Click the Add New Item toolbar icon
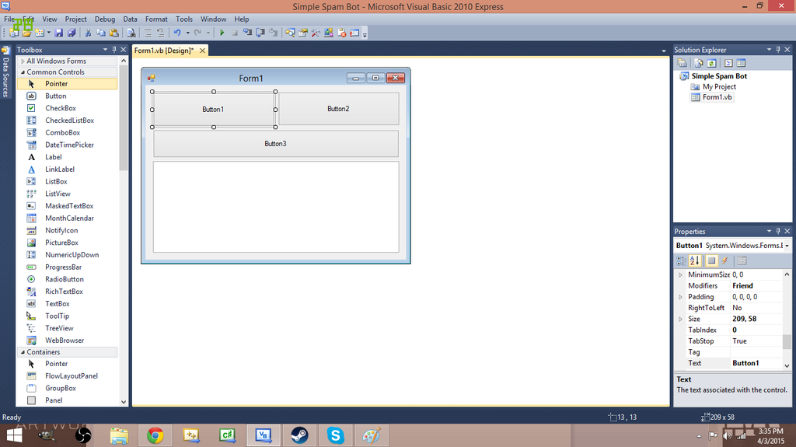 pyautogui.click(x=39, y=33)
